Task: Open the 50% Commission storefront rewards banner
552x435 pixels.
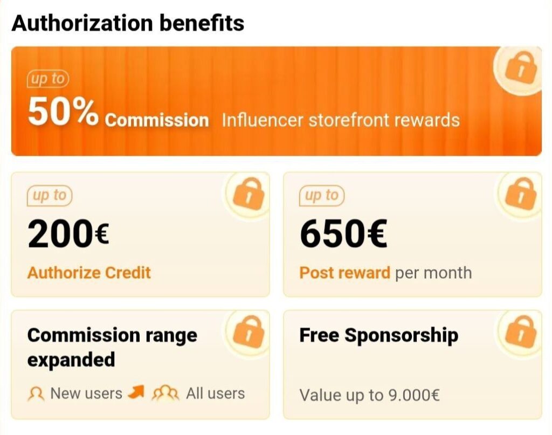Action: (277, 101)
